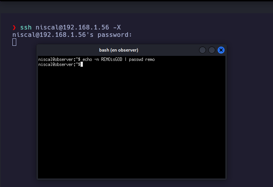The height and width of the screenshot is (187, 273).
Task: Click the red prompt arrow before ssh
Action: coord(14,27)
